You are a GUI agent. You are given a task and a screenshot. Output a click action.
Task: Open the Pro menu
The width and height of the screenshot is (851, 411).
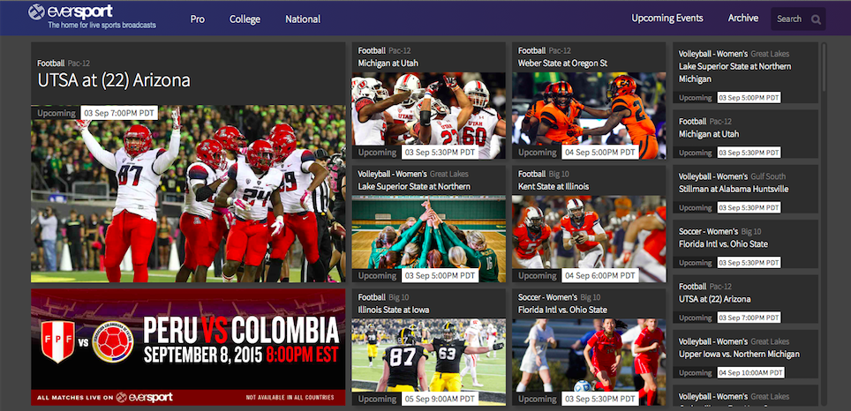(x=198, y=19)
